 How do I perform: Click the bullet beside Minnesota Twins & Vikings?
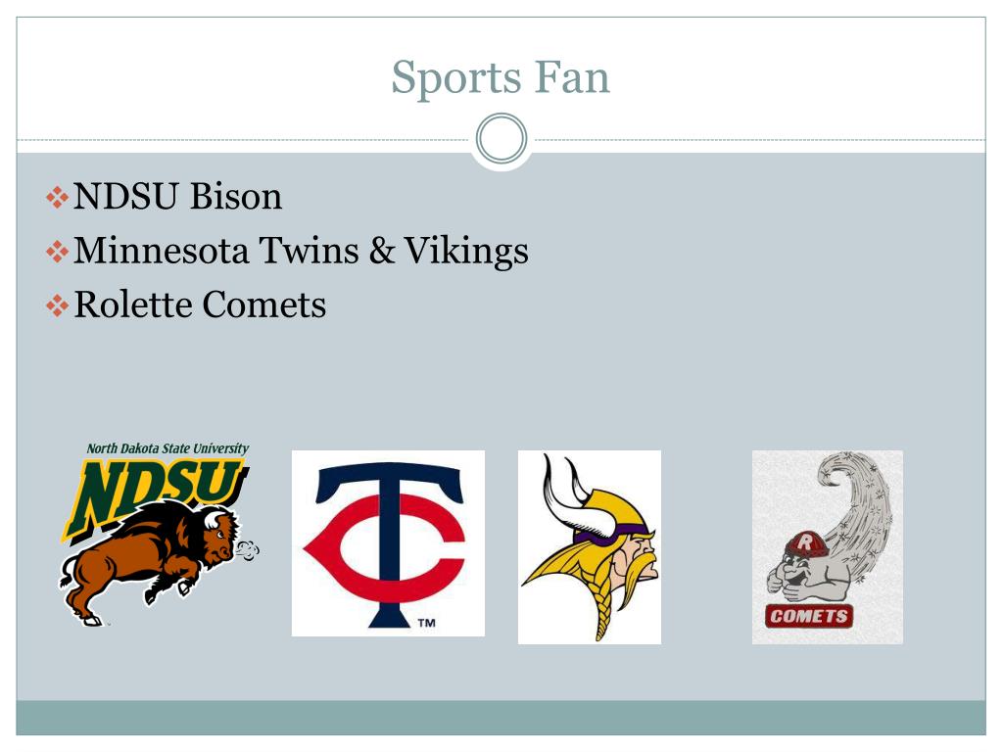57,252
